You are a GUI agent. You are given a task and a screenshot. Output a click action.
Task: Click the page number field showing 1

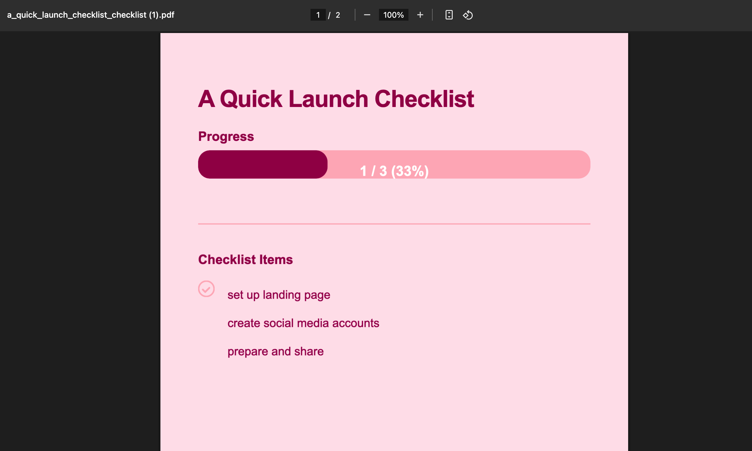point(318,15)
